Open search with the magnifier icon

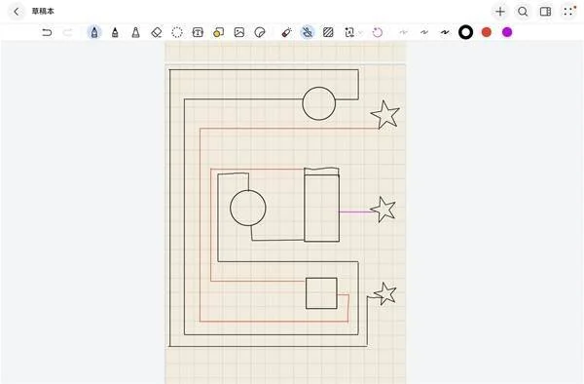(x=523, y=12)
